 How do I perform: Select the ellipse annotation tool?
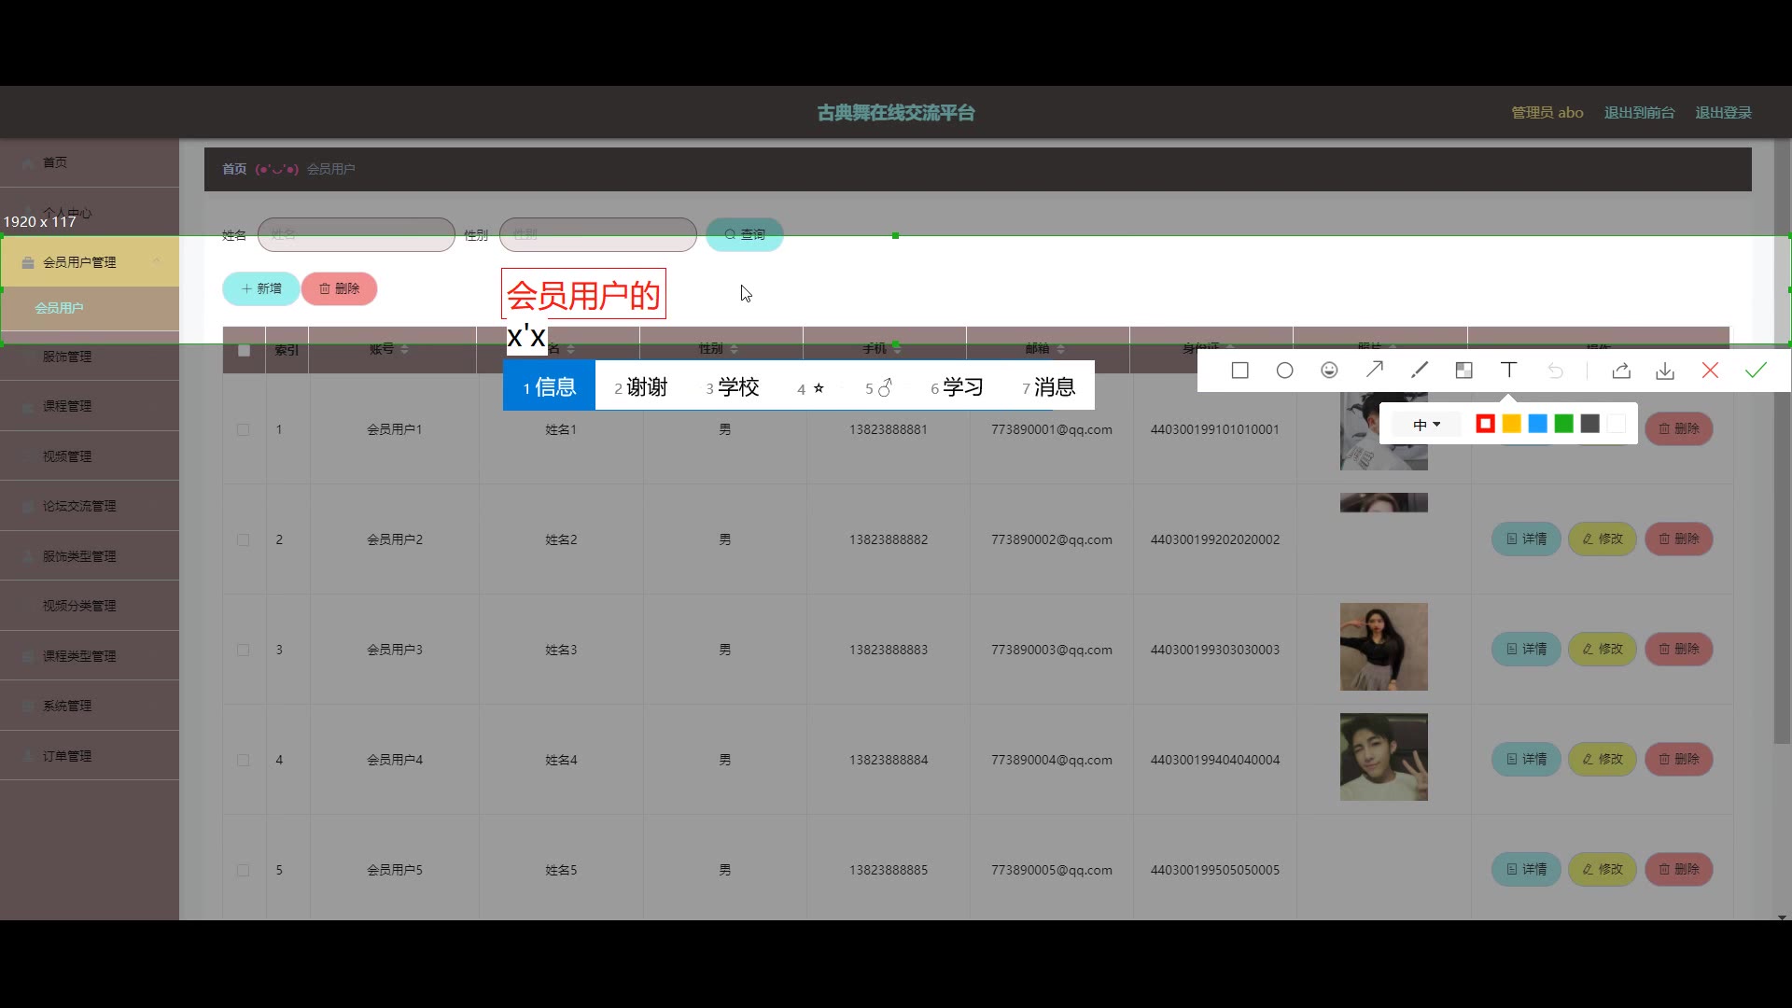pyautogui.click(x=1284, y=371)
